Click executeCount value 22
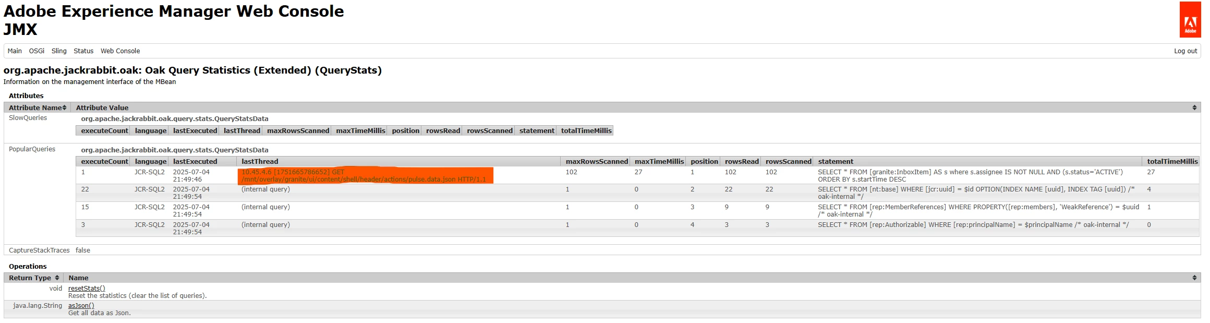This screenshot has width=1210, height=323. click(x=85, y=189)
